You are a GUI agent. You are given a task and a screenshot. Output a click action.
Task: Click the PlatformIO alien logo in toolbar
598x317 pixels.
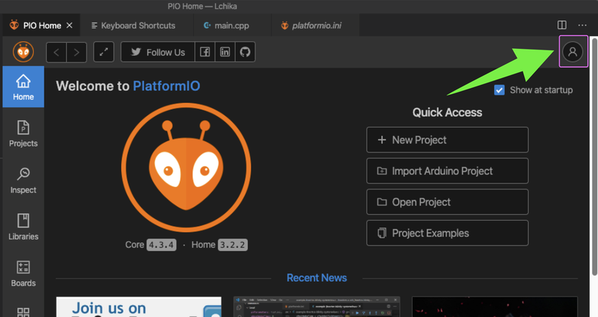click(23, 52)
